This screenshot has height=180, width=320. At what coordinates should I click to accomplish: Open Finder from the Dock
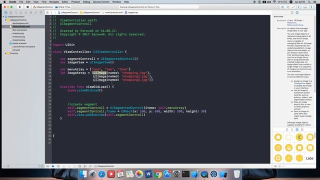tap(83, 174)
